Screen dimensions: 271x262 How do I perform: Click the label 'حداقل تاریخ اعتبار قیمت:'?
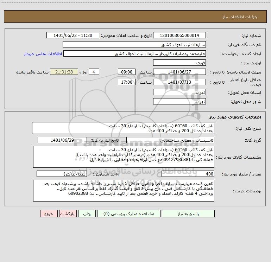[x=246, y=82]
